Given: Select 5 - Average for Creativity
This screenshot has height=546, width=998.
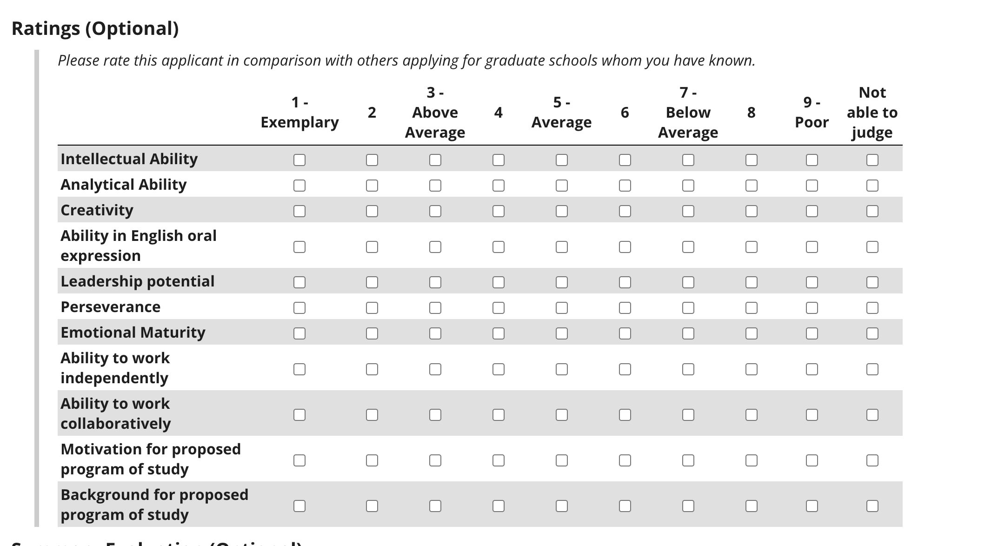Looking at the screenshot, I should point(562,211).
